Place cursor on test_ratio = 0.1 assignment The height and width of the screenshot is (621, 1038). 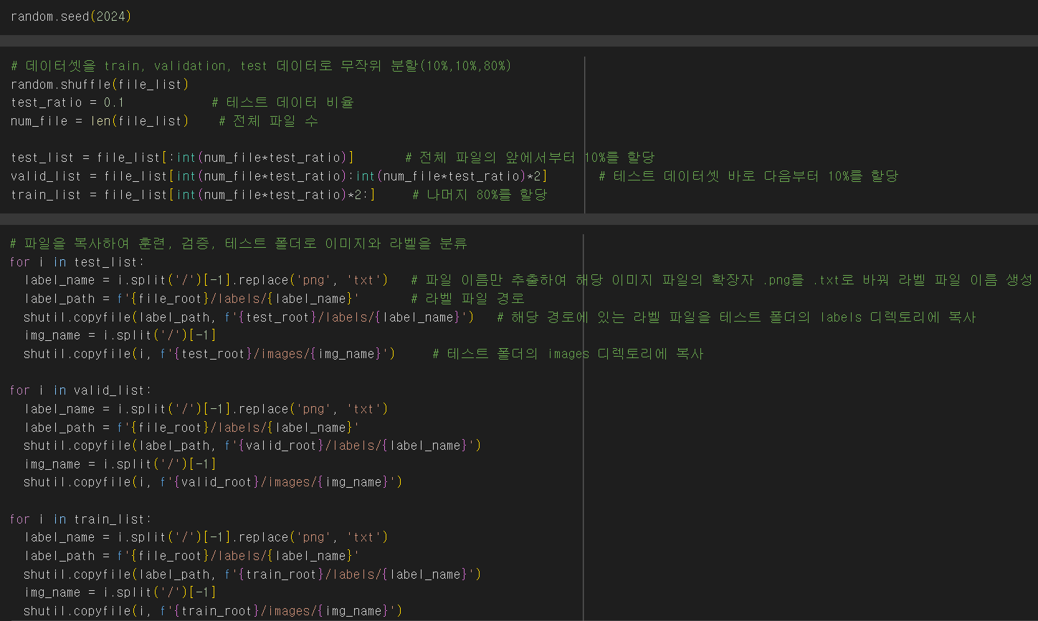[x=67, y=102]
